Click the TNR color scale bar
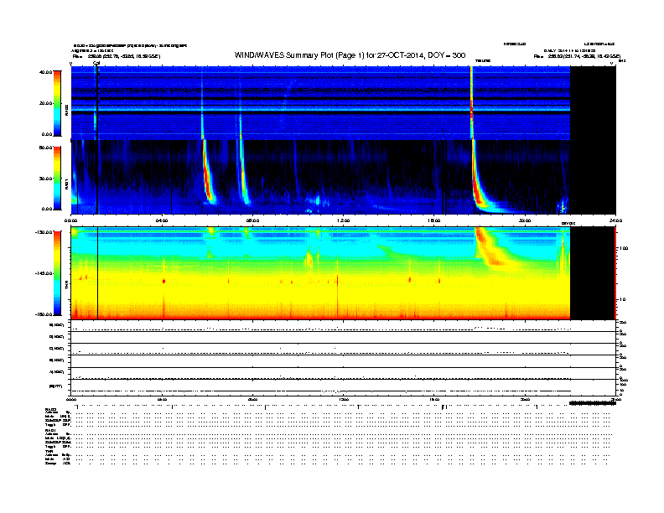The height and width of the screenshot is (513, 664). coord(57,273)
